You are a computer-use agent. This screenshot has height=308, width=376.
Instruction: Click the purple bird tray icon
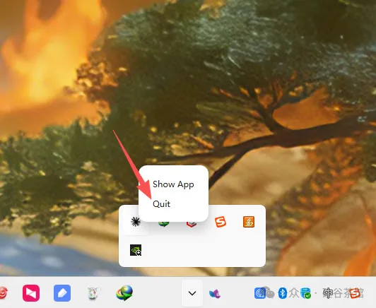[215, 293]
